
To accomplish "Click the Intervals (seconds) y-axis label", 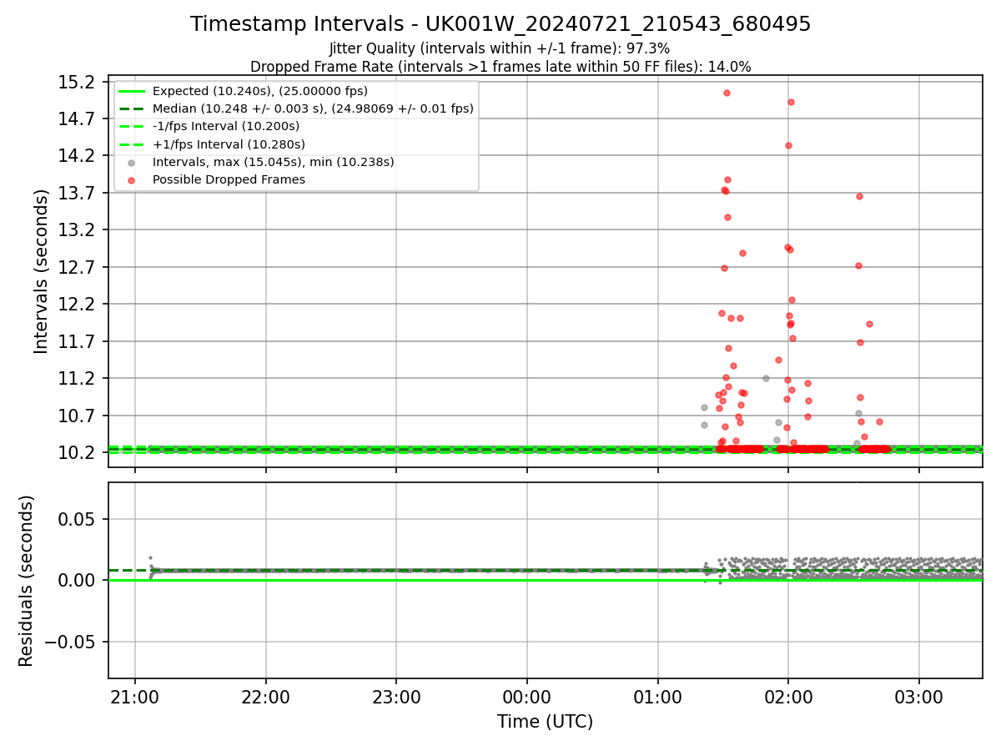I will coord(42,271).
